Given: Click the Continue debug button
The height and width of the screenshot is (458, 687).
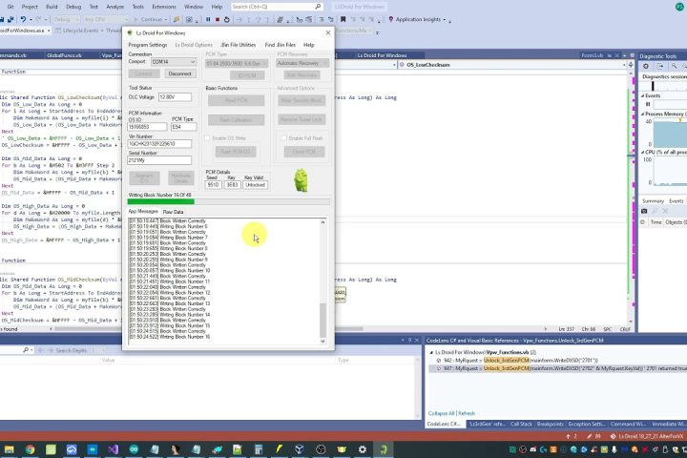Looking at the screenshot, I should pyautogui.click(x=149, y=19).
